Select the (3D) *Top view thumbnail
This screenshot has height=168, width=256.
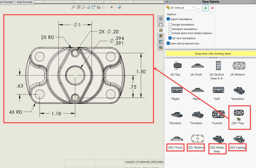click(x=239, y=113)
